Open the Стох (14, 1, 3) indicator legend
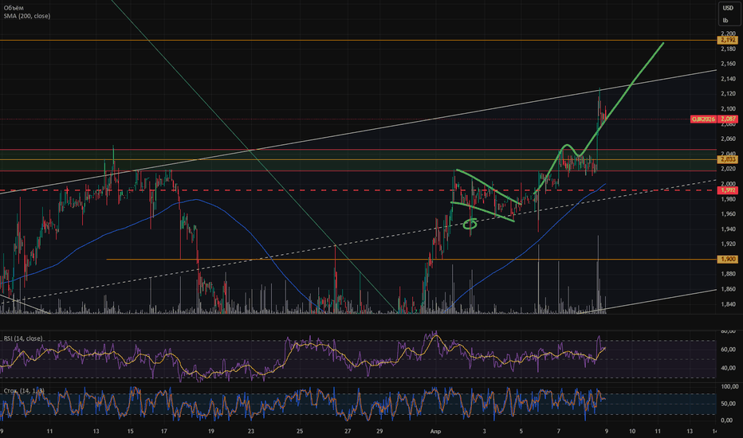This screenshot has width=743, height=438. pos(24,391)
